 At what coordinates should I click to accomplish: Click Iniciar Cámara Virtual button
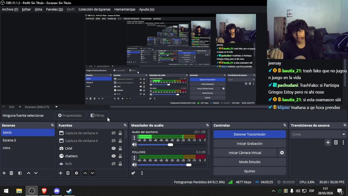pos(245,153)
